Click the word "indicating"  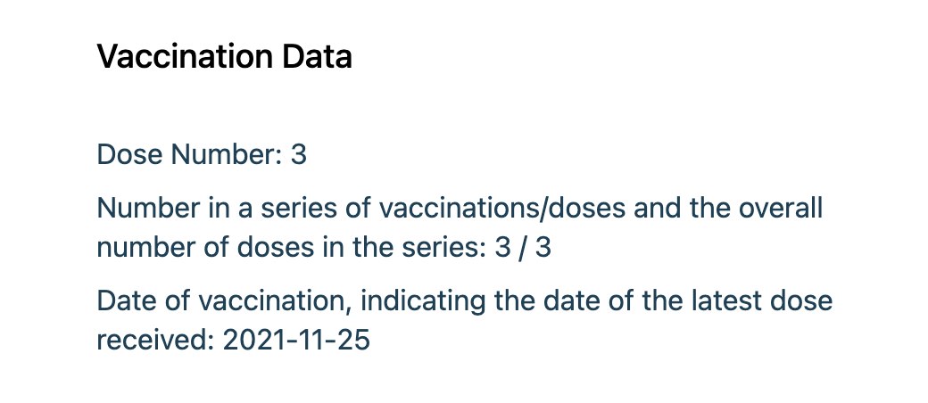tap(402, 301)
